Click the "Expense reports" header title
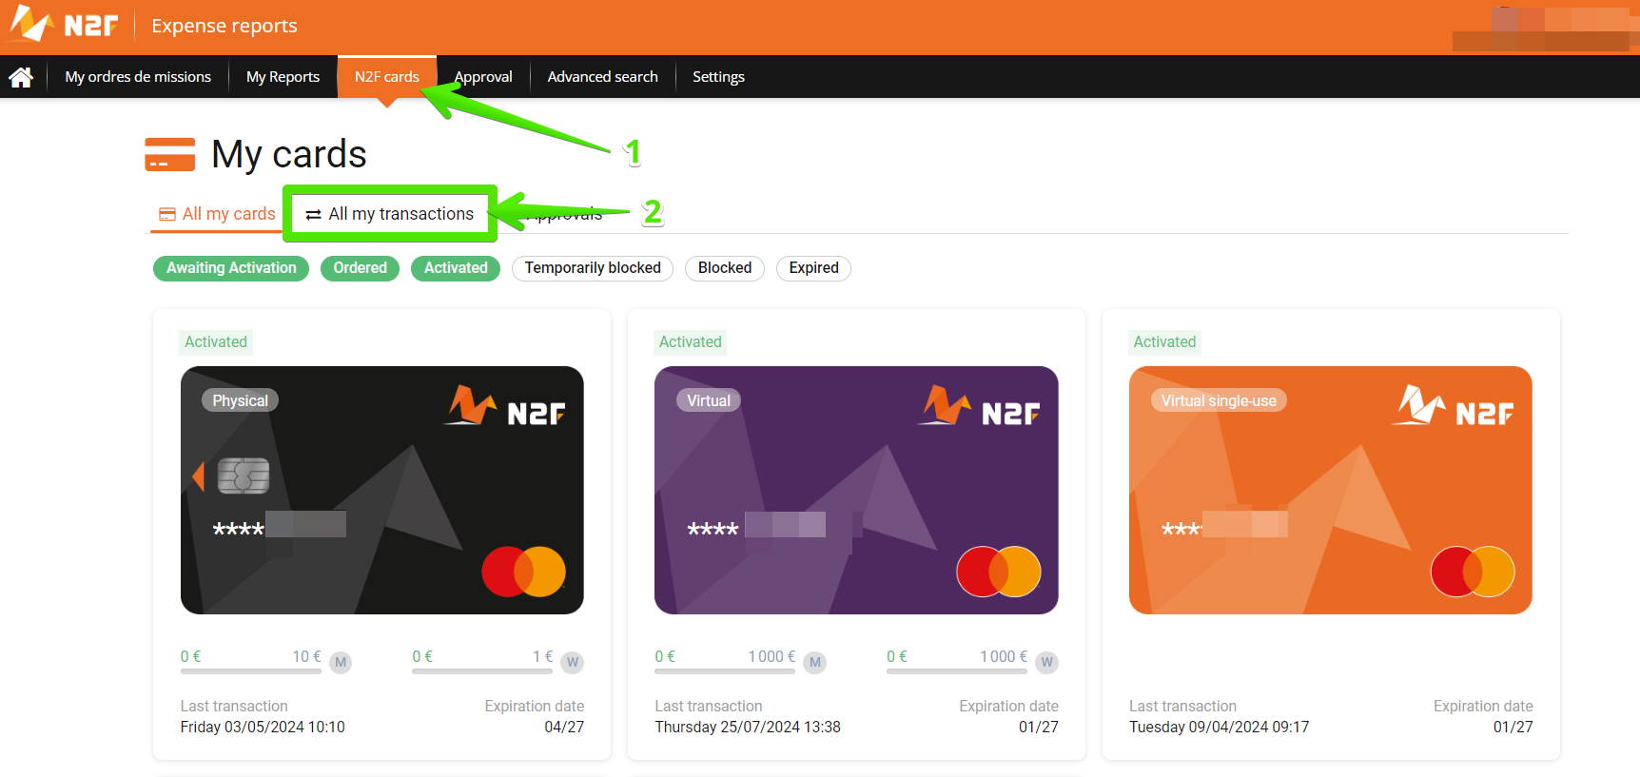The width and height of the screenshot is (1640, 777). [x=225, y=26]
